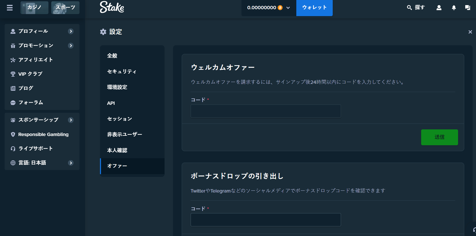Open ライブサポート headset item
The image size is (476, 236).
[35, 149]
